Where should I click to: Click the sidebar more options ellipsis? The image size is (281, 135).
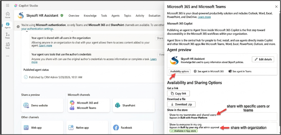coord(7,56)
